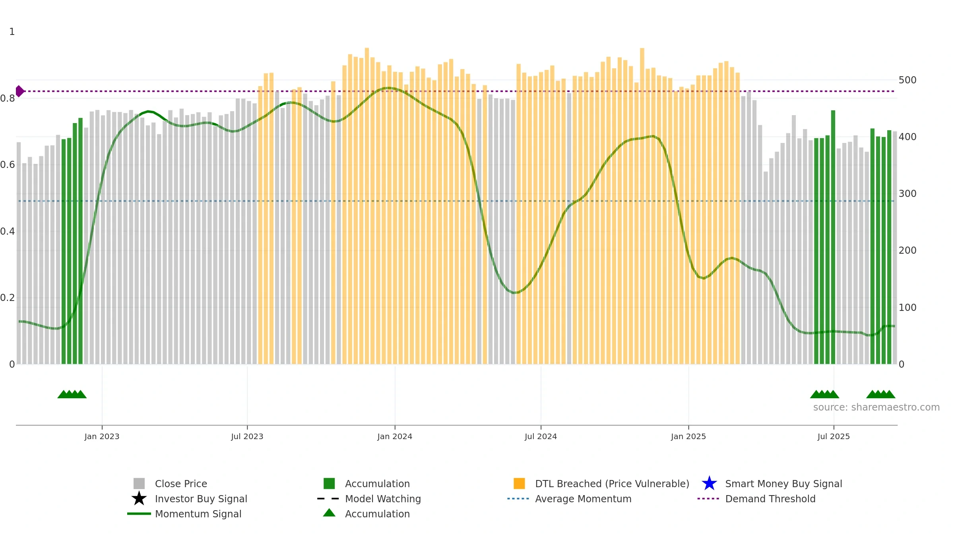This screenshot has height=536, width=954.
Task: Click the accumulation triangles near Jan 2023
Action: 72,394
